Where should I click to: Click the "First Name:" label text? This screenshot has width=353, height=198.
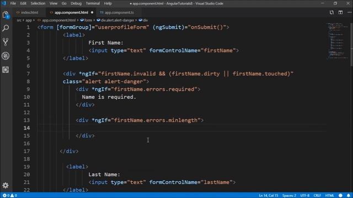click(x=106, y=43)
